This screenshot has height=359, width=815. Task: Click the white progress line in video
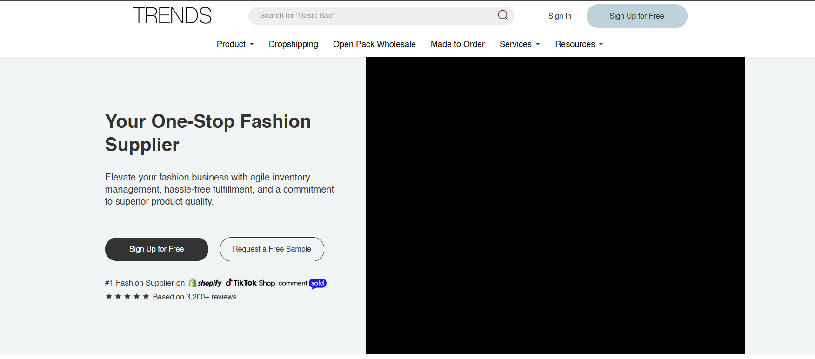tap(555, 206)
